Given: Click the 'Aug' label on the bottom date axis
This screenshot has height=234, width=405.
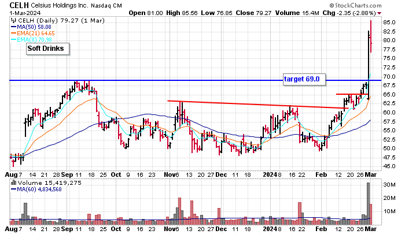Looking at the screenshot, I should click(x=12, y=229).
